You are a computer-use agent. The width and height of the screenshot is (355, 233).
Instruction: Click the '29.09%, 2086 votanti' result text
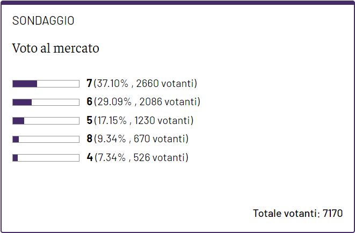pyautogui.click(x=147, y=101)
